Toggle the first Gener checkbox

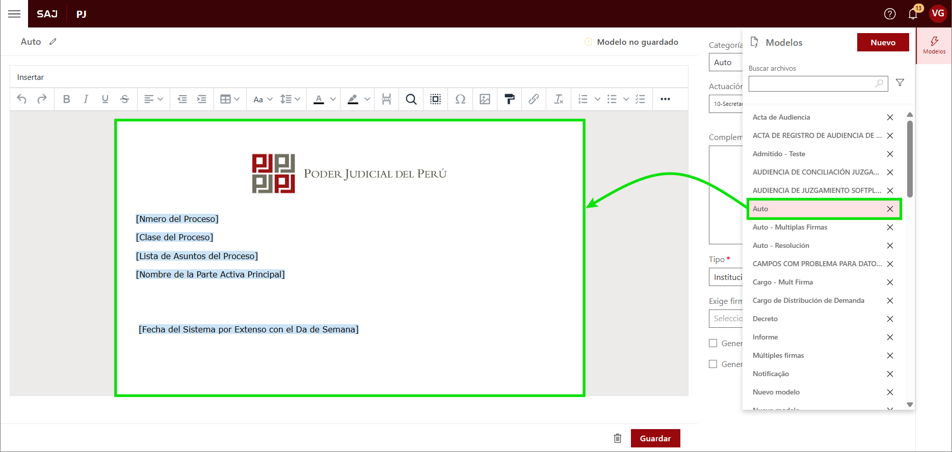[x=713, y=343]
